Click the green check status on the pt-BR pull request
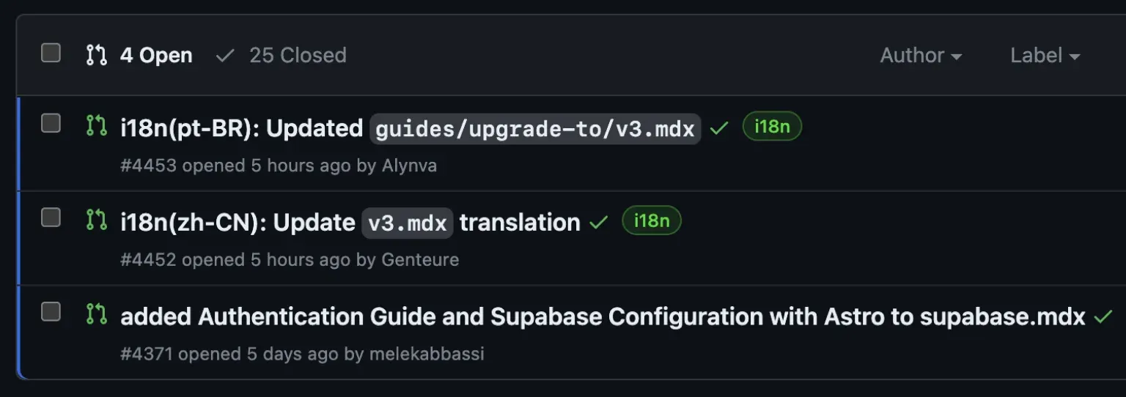The image size is (1126, 397). click(719, 128)
